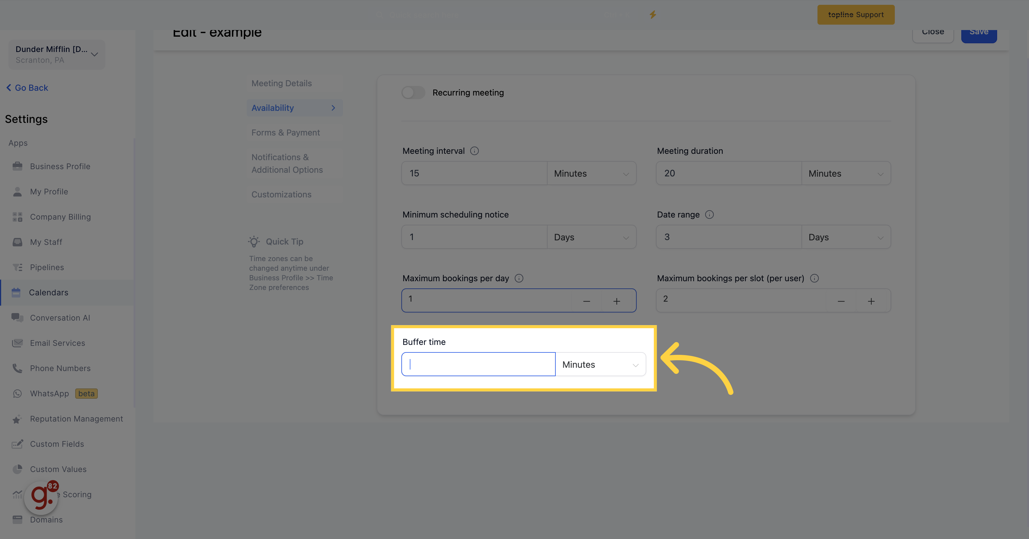
Task: Click the Buffer time input field
Action: click(x=479, y=364)
